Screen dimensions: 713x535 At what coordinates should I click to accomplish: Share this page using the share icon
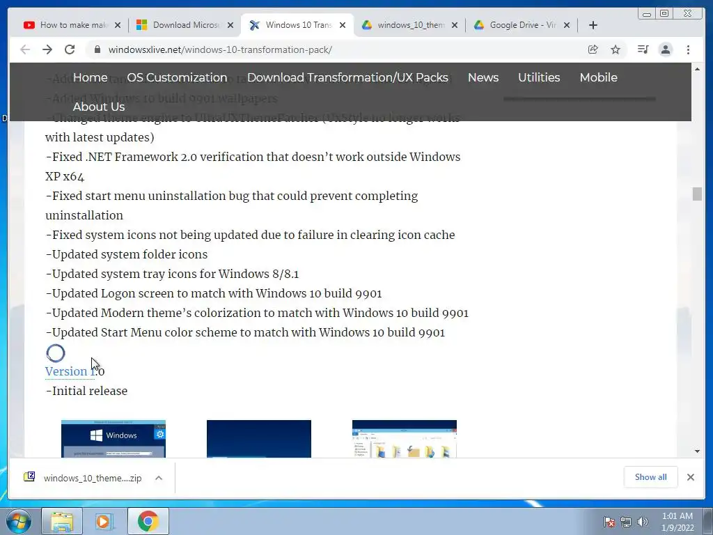(x=593, y=49)
